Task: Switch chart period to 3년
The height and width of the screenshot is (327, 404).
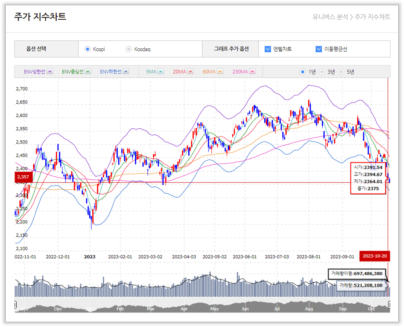Action: pos(322,72)
